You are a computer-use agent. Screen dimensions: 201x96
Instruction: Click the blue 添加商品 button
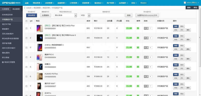[32, 15]
